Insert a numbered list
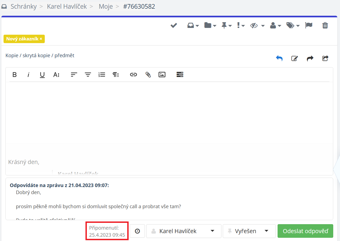Image resolution: width=340 pixels, height=241 pixels. click(102, 75)
